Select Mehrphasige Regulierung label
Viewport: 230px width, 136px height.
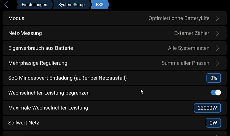tap(38, 63)
